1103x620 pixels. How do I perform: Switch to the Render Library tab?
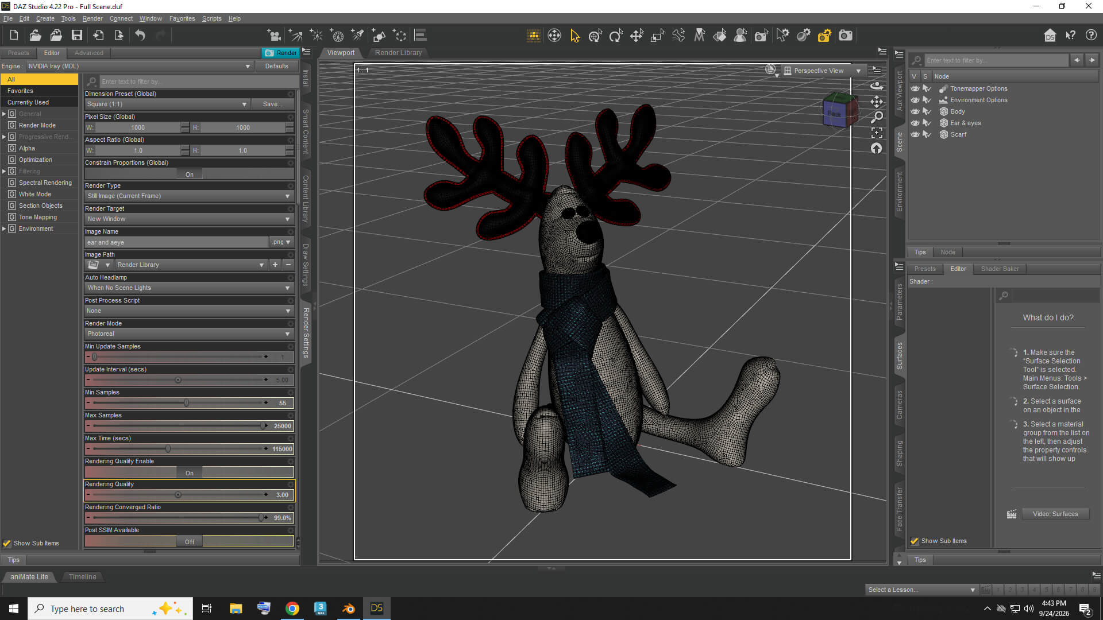tap(398, 52)
